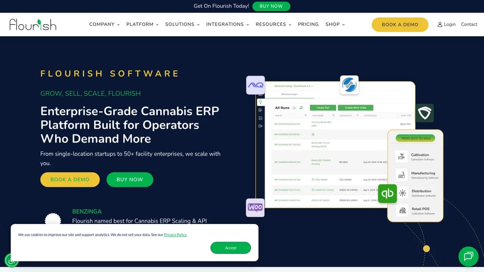Click the Create Run button
The image size is (484, 272).
coord(323,108)
